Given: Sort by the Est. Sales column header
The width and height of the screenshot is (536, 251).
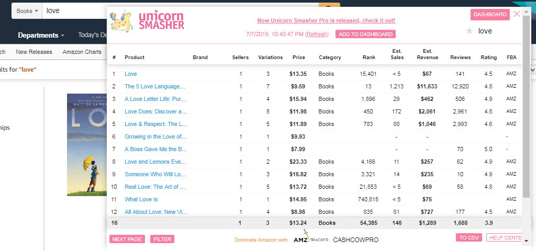Looking at the screenshot, I should 397,54.
